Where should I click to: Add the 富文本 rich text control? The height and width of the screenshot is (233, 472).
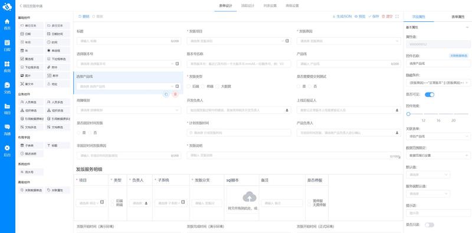[31, 84]
